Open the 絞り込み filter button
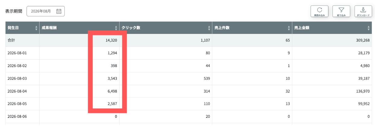 click(341, 11)
